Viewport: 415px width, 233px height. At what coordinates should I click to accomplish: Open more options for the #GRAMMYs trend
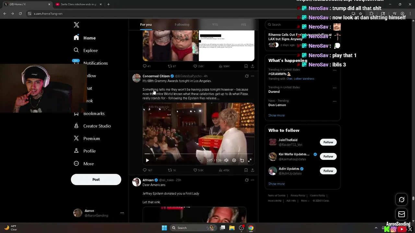335,70
